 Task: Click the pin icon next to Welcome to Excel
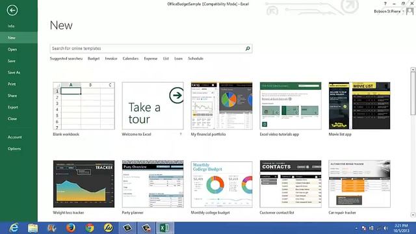click(181, 135)
